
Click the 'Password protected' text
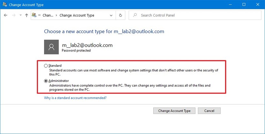[x=76, y=50]
